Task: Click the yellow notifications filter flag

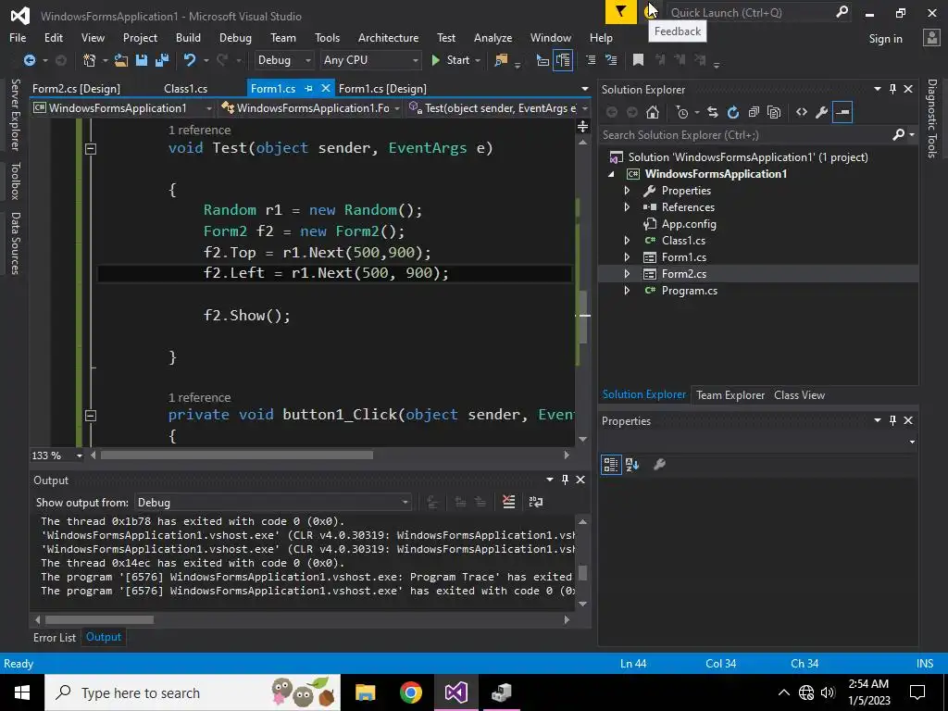Action: coord(621,11)
